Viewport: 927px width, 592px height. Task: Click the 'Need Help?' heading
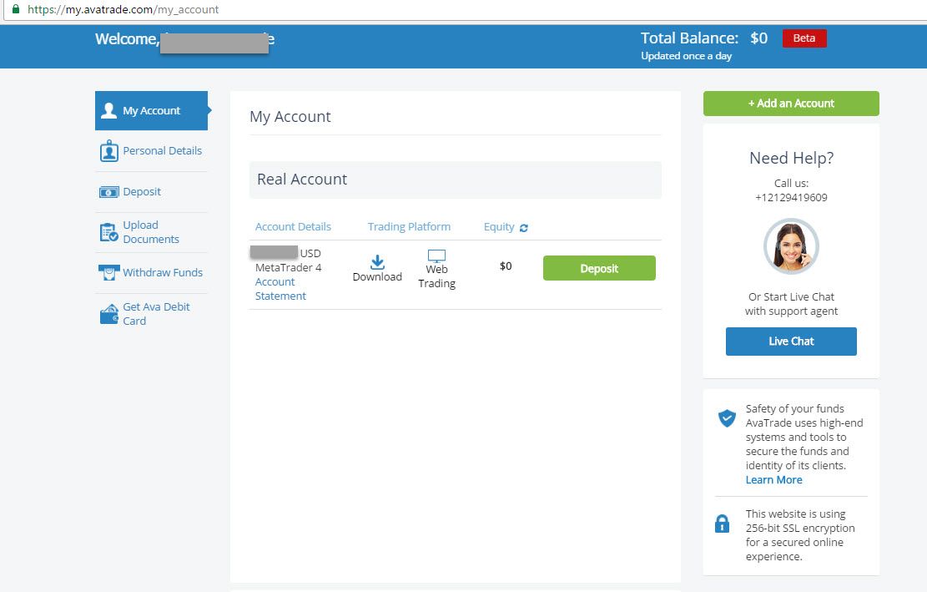pos(791,158)
